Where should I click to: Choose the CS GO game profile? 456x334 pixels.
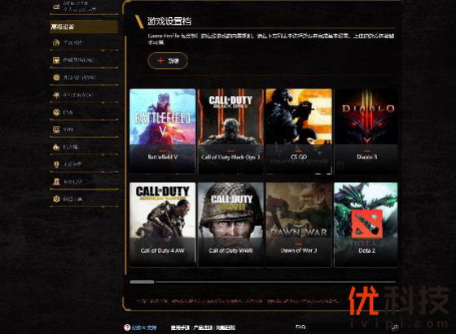point(299,131)
